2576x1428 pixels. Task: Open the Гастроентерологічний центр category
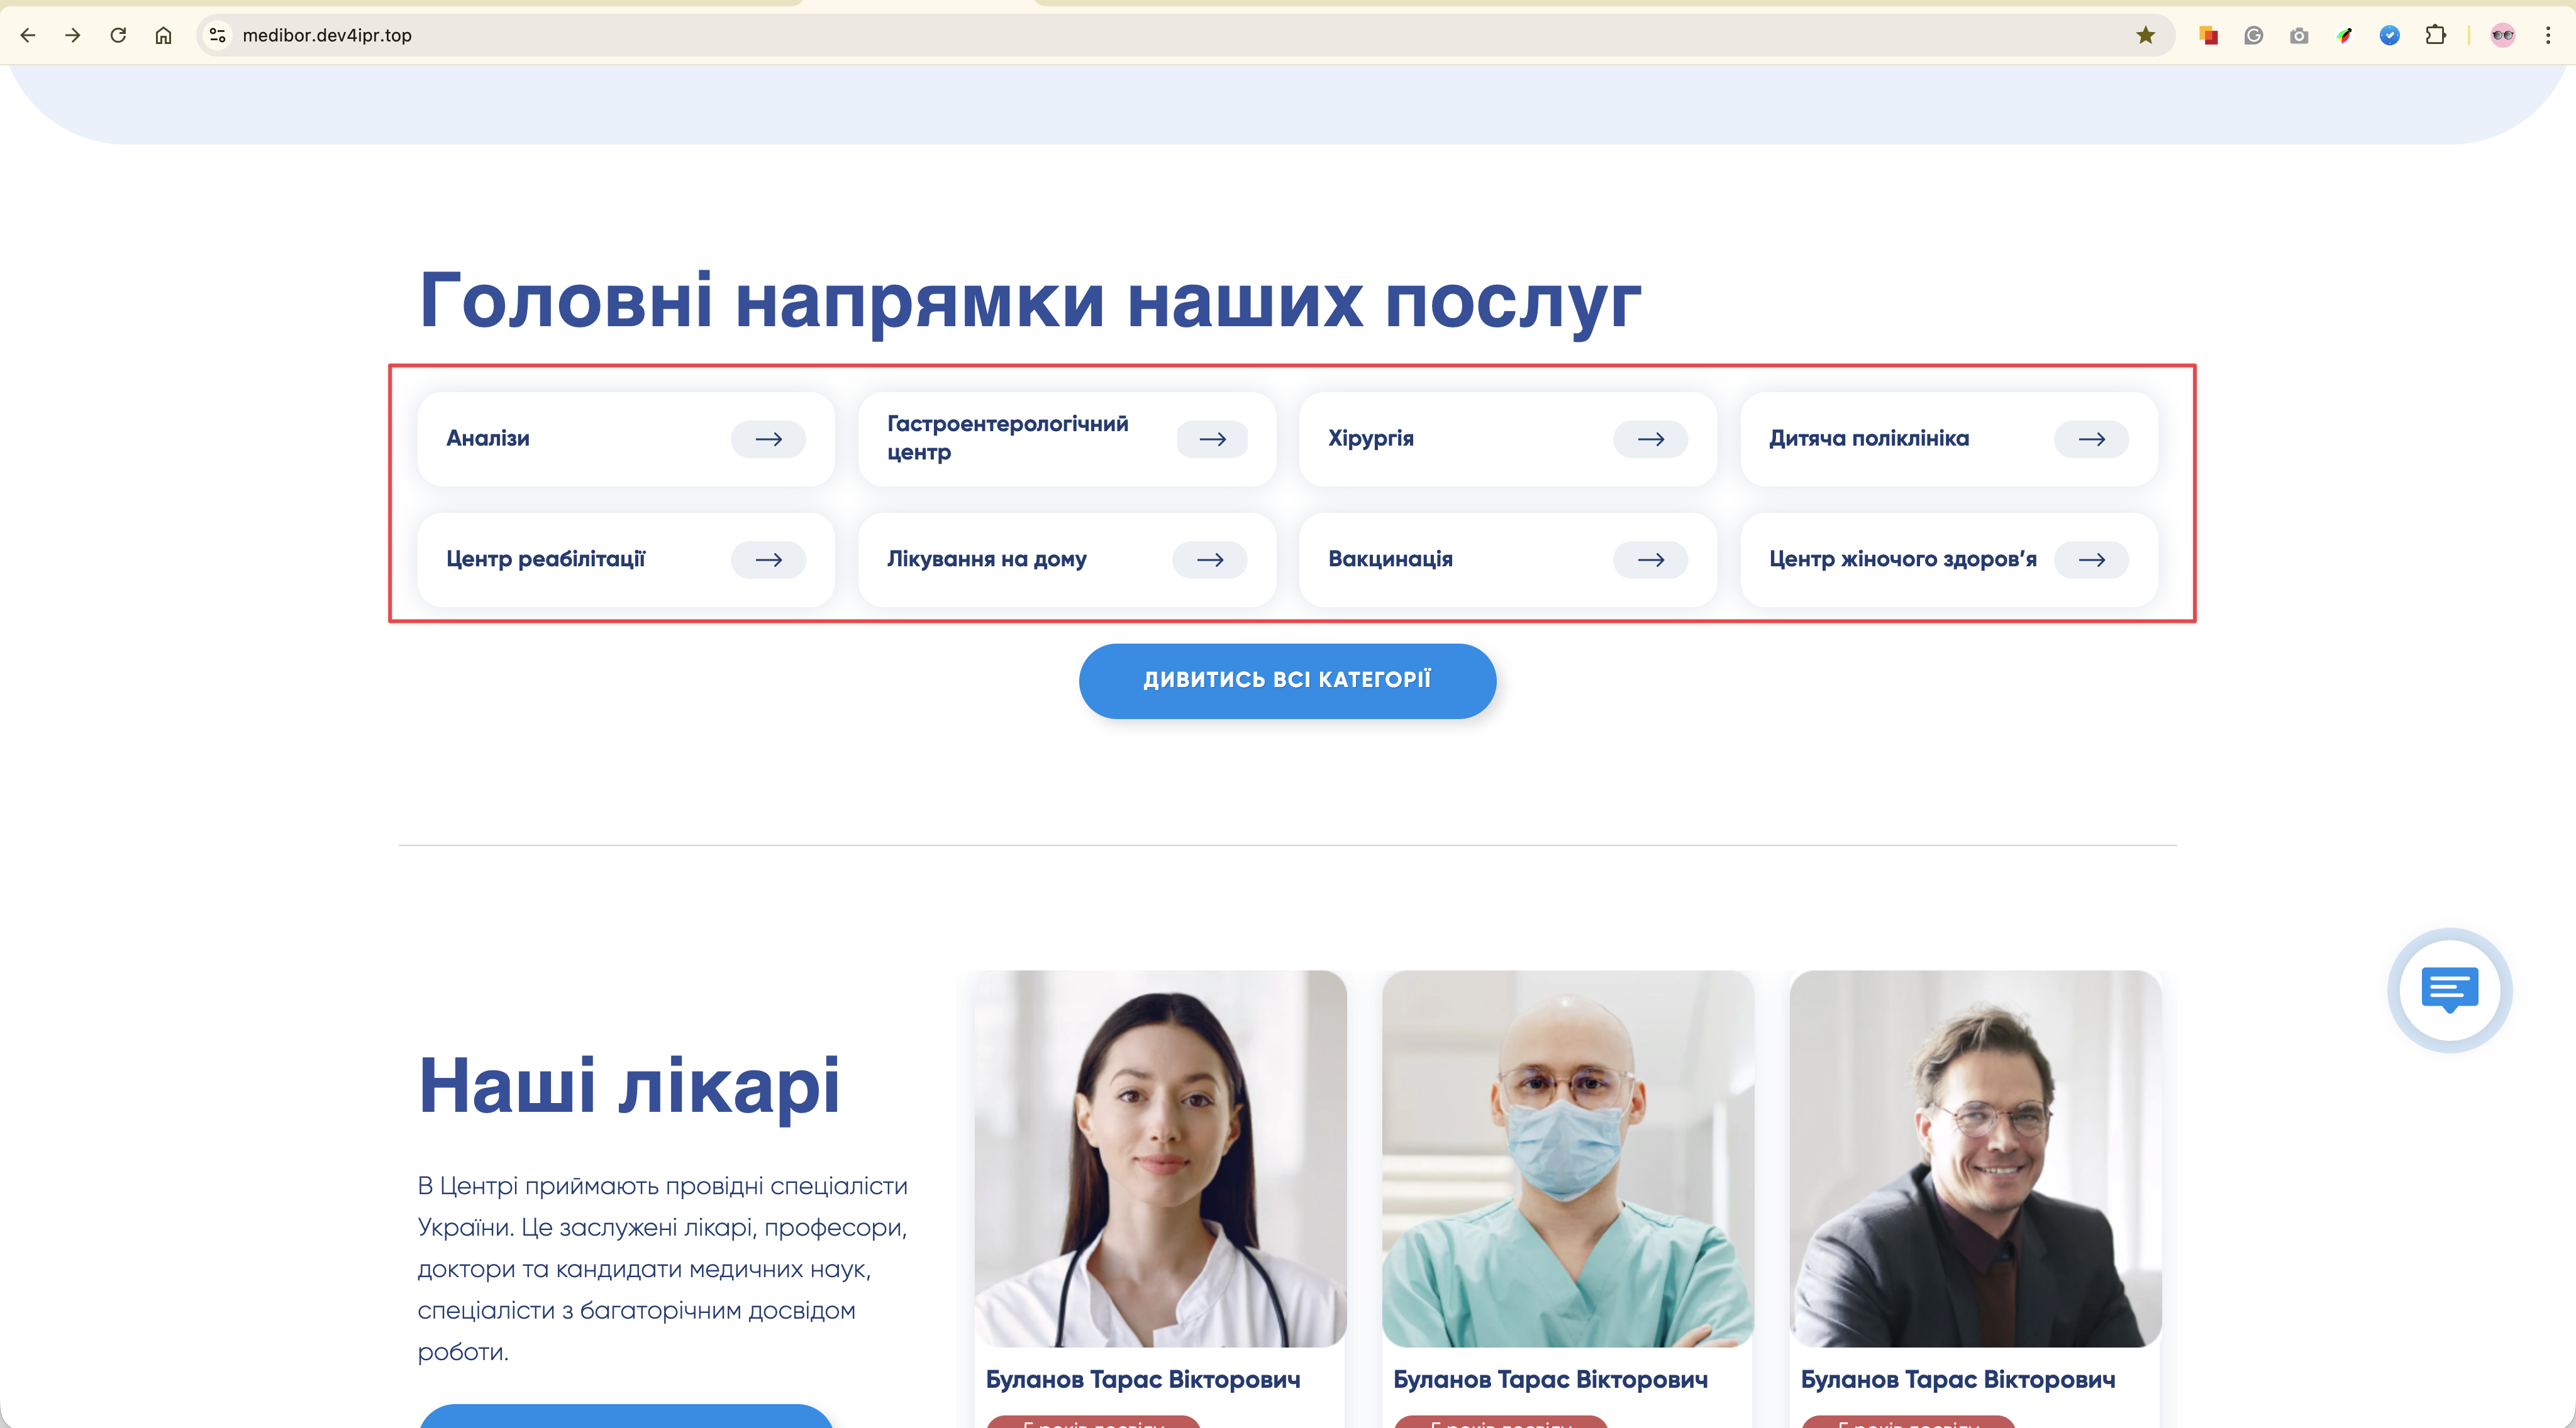[1007, 439]
